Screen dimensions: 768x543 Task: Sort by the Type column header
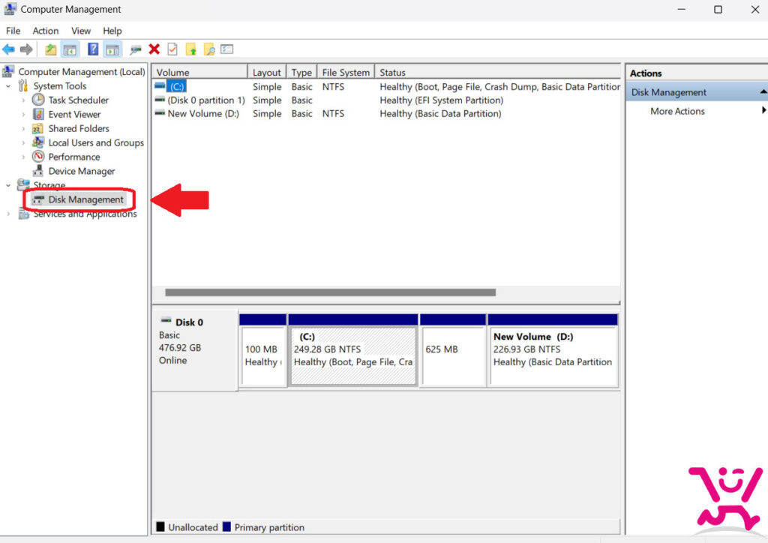301,72
